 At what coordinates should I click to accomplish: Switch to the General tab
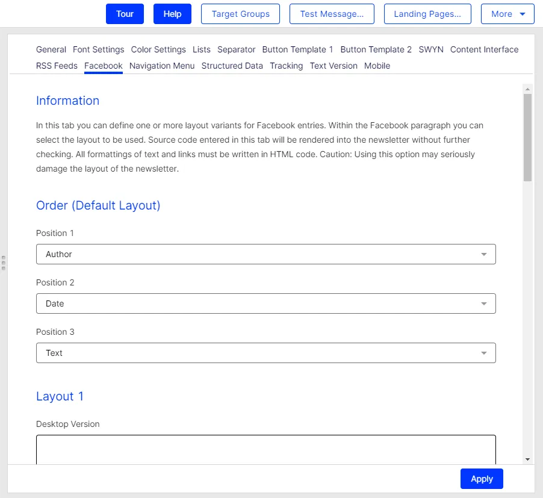pos(51,49)
